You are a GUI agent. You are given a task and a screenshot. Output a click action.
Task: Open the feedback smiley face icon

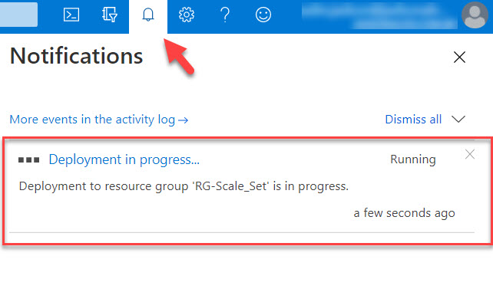(x=263, y=15)
